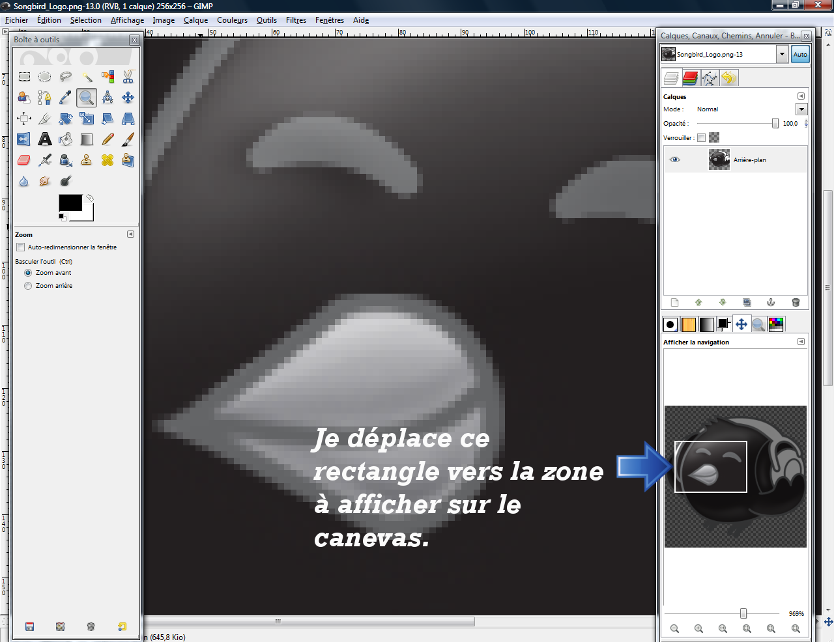Screen dimensions: 834x642
Task: Select the Bucket Fill tool
Action: [x=66, y=139]
